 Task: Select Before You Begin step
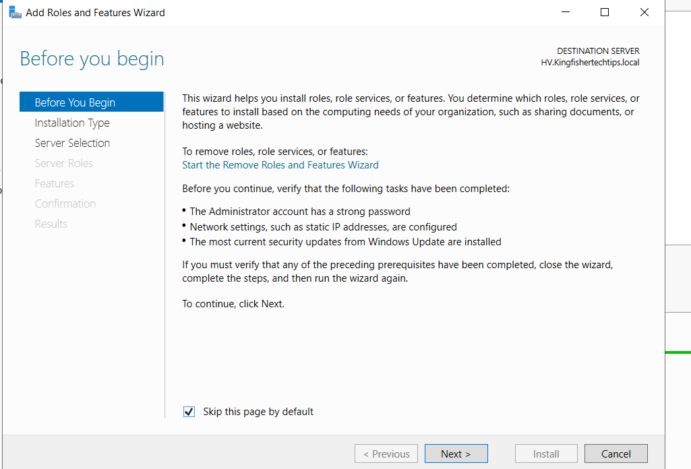coord(92,102)
